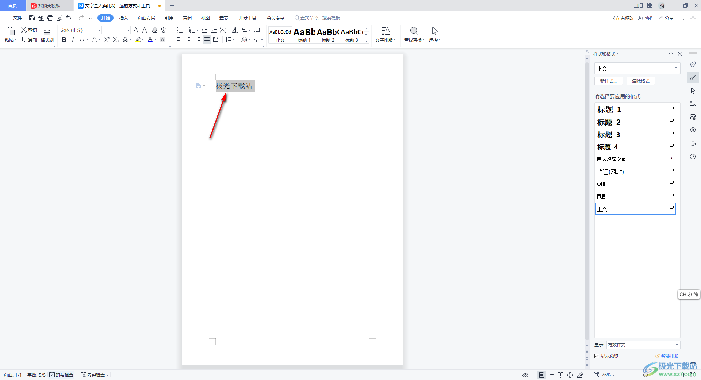Save the document with the save icon
Image resolution: width=701 pixels, height=380 pixels.
tap(32, 18)
